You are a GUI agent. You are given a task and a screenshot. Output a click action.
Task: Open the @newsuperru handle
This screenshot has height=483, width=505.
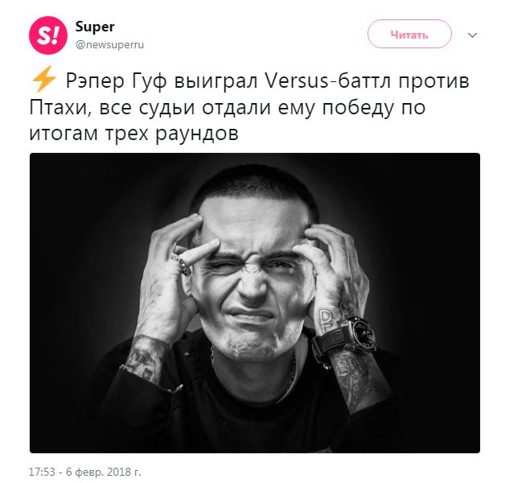109,44
